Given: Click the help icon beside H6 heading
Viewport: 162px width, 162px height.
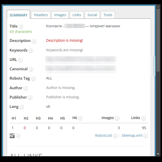Looking at the screenshot, I should point(80,118).
